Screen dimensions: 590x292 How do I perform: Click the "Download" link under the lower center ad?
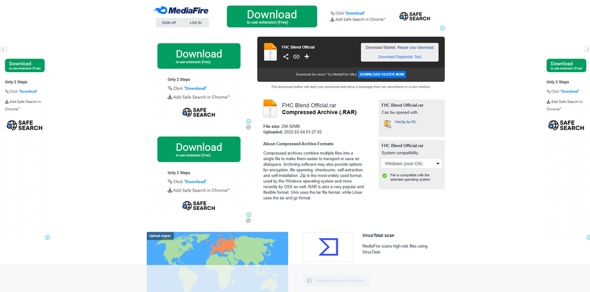(x=195, y=182)
